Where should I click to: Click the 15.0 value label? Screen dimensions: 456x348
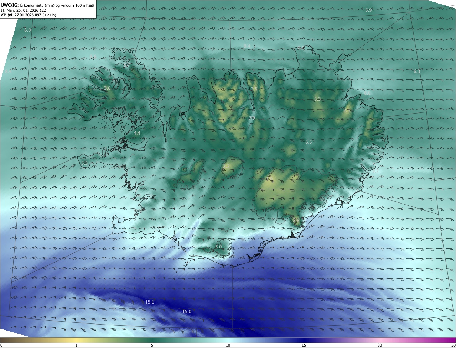click(x=187, y=312)
